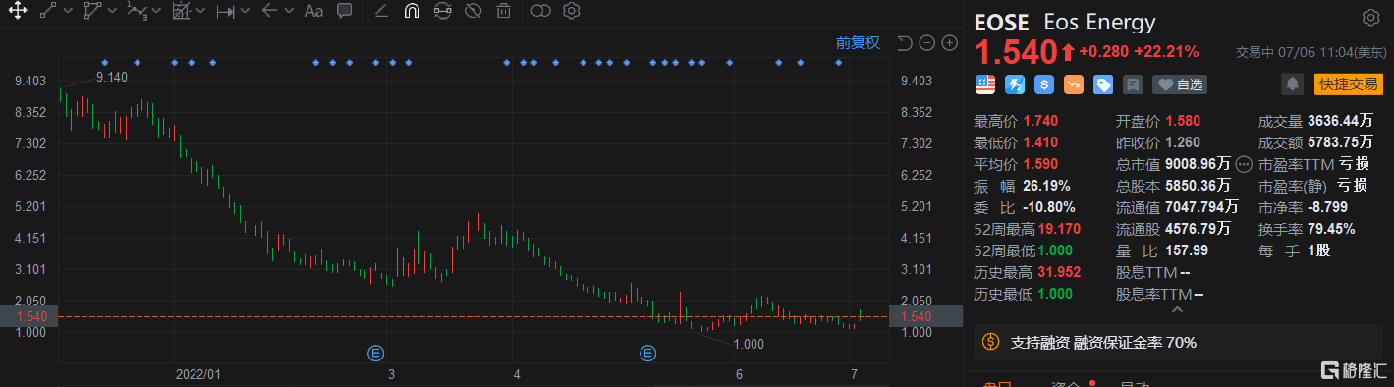Select the crosshair move cursor tool
Viewport: 1394px width, 387px height.
tap(17, 12)
